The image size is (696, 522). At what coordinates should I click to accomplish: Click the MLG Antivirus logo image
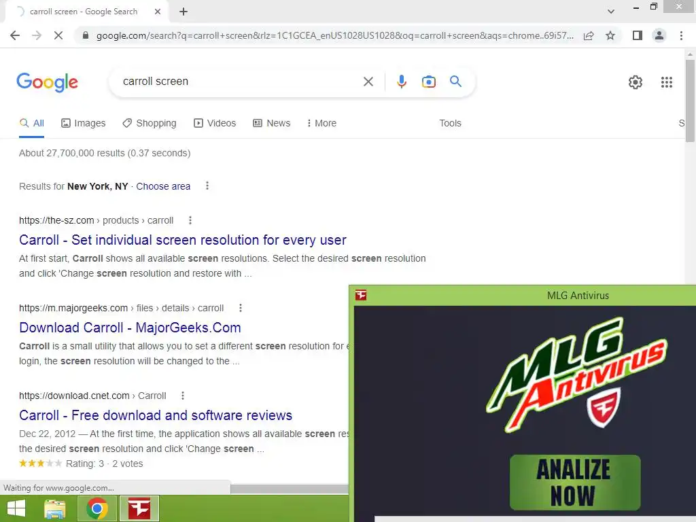(x=577, y=375)
